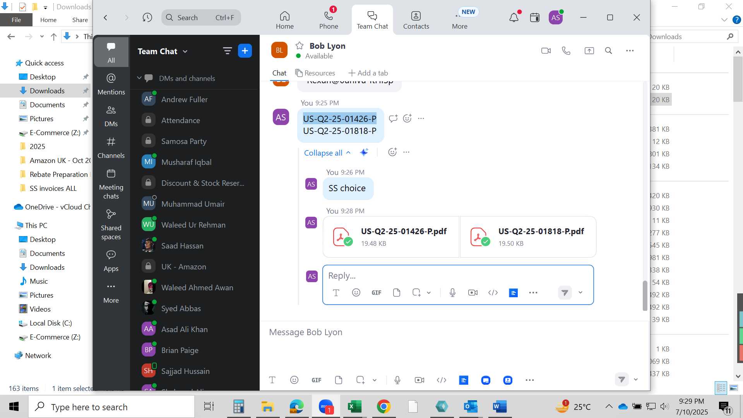Add a tab to the chat

coord(368,73)
